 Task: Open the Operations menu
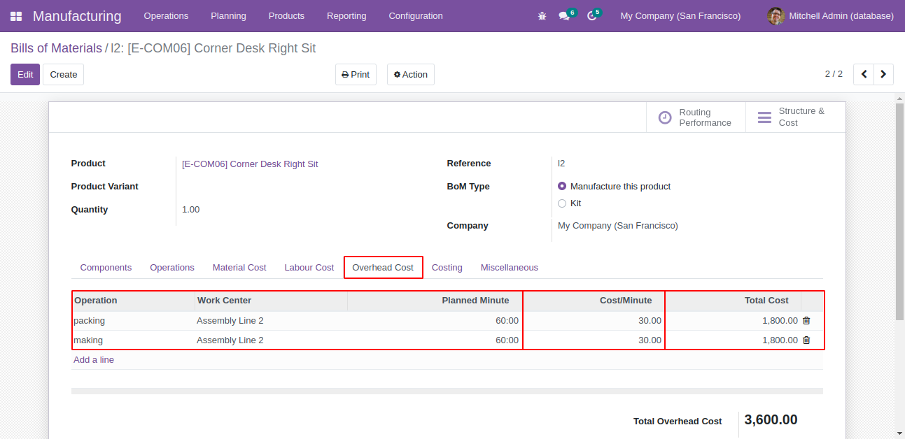click(166, 16)
